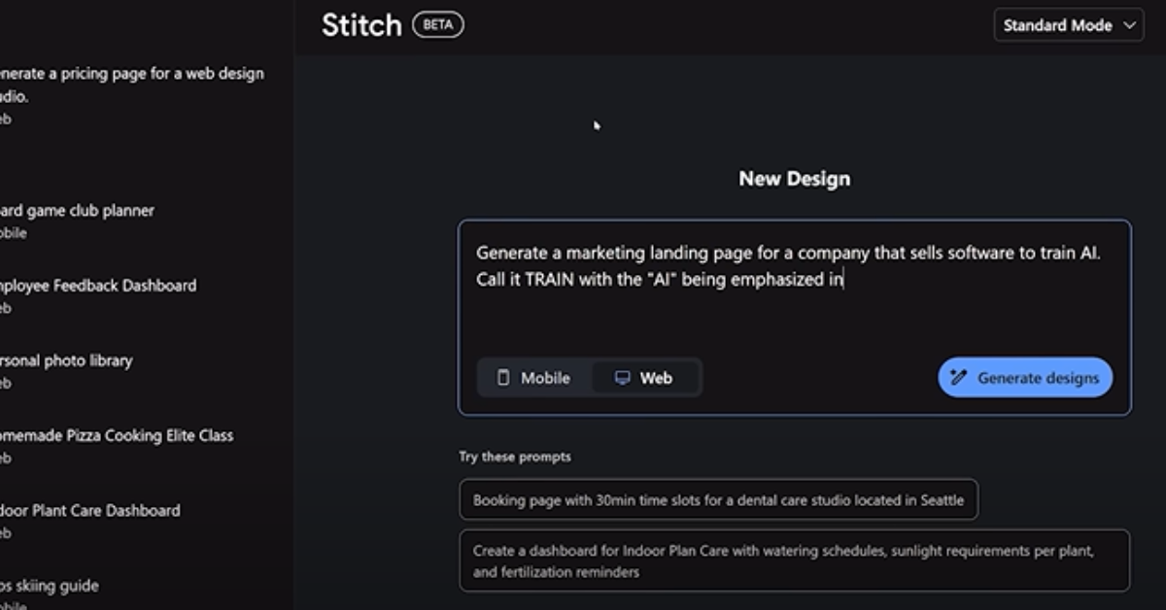Click the mobile phone icon

click(503, 378)
